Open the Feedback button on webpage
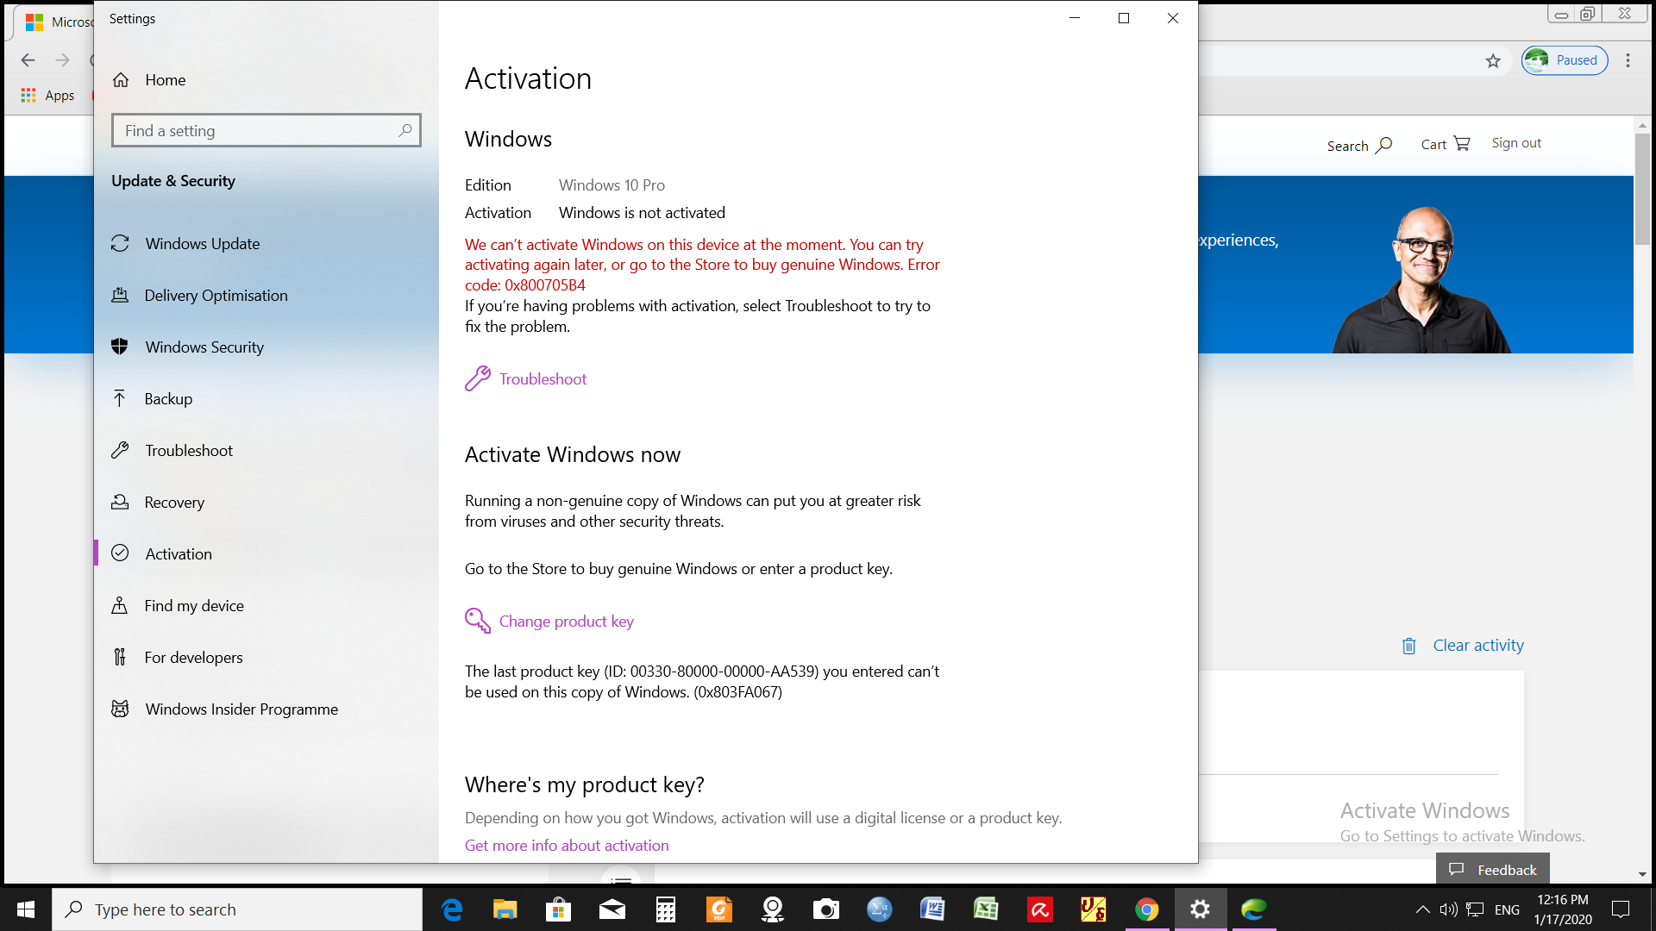1656x931 pixels. [x=1493, y=869]
